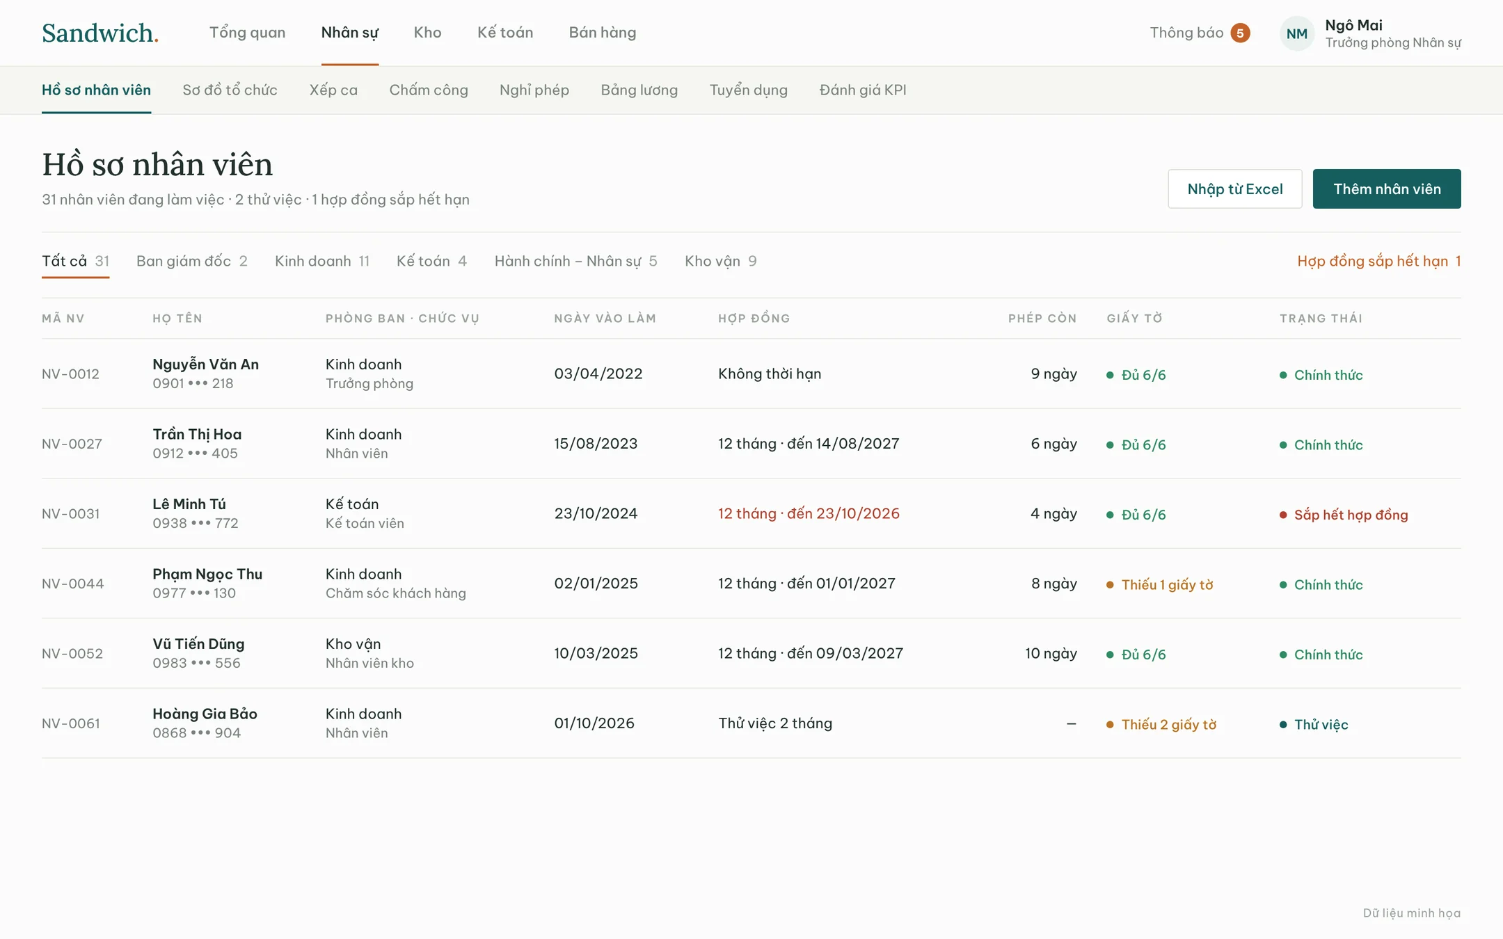This screenshot has width=1503, height=939.
Task: Select the Nhân sự menu
Action: [x=350, y=33]
